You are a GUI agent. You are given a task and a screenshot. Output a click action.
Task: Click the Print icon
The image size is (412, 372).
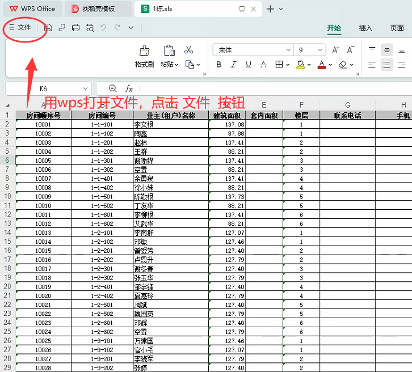75,27
